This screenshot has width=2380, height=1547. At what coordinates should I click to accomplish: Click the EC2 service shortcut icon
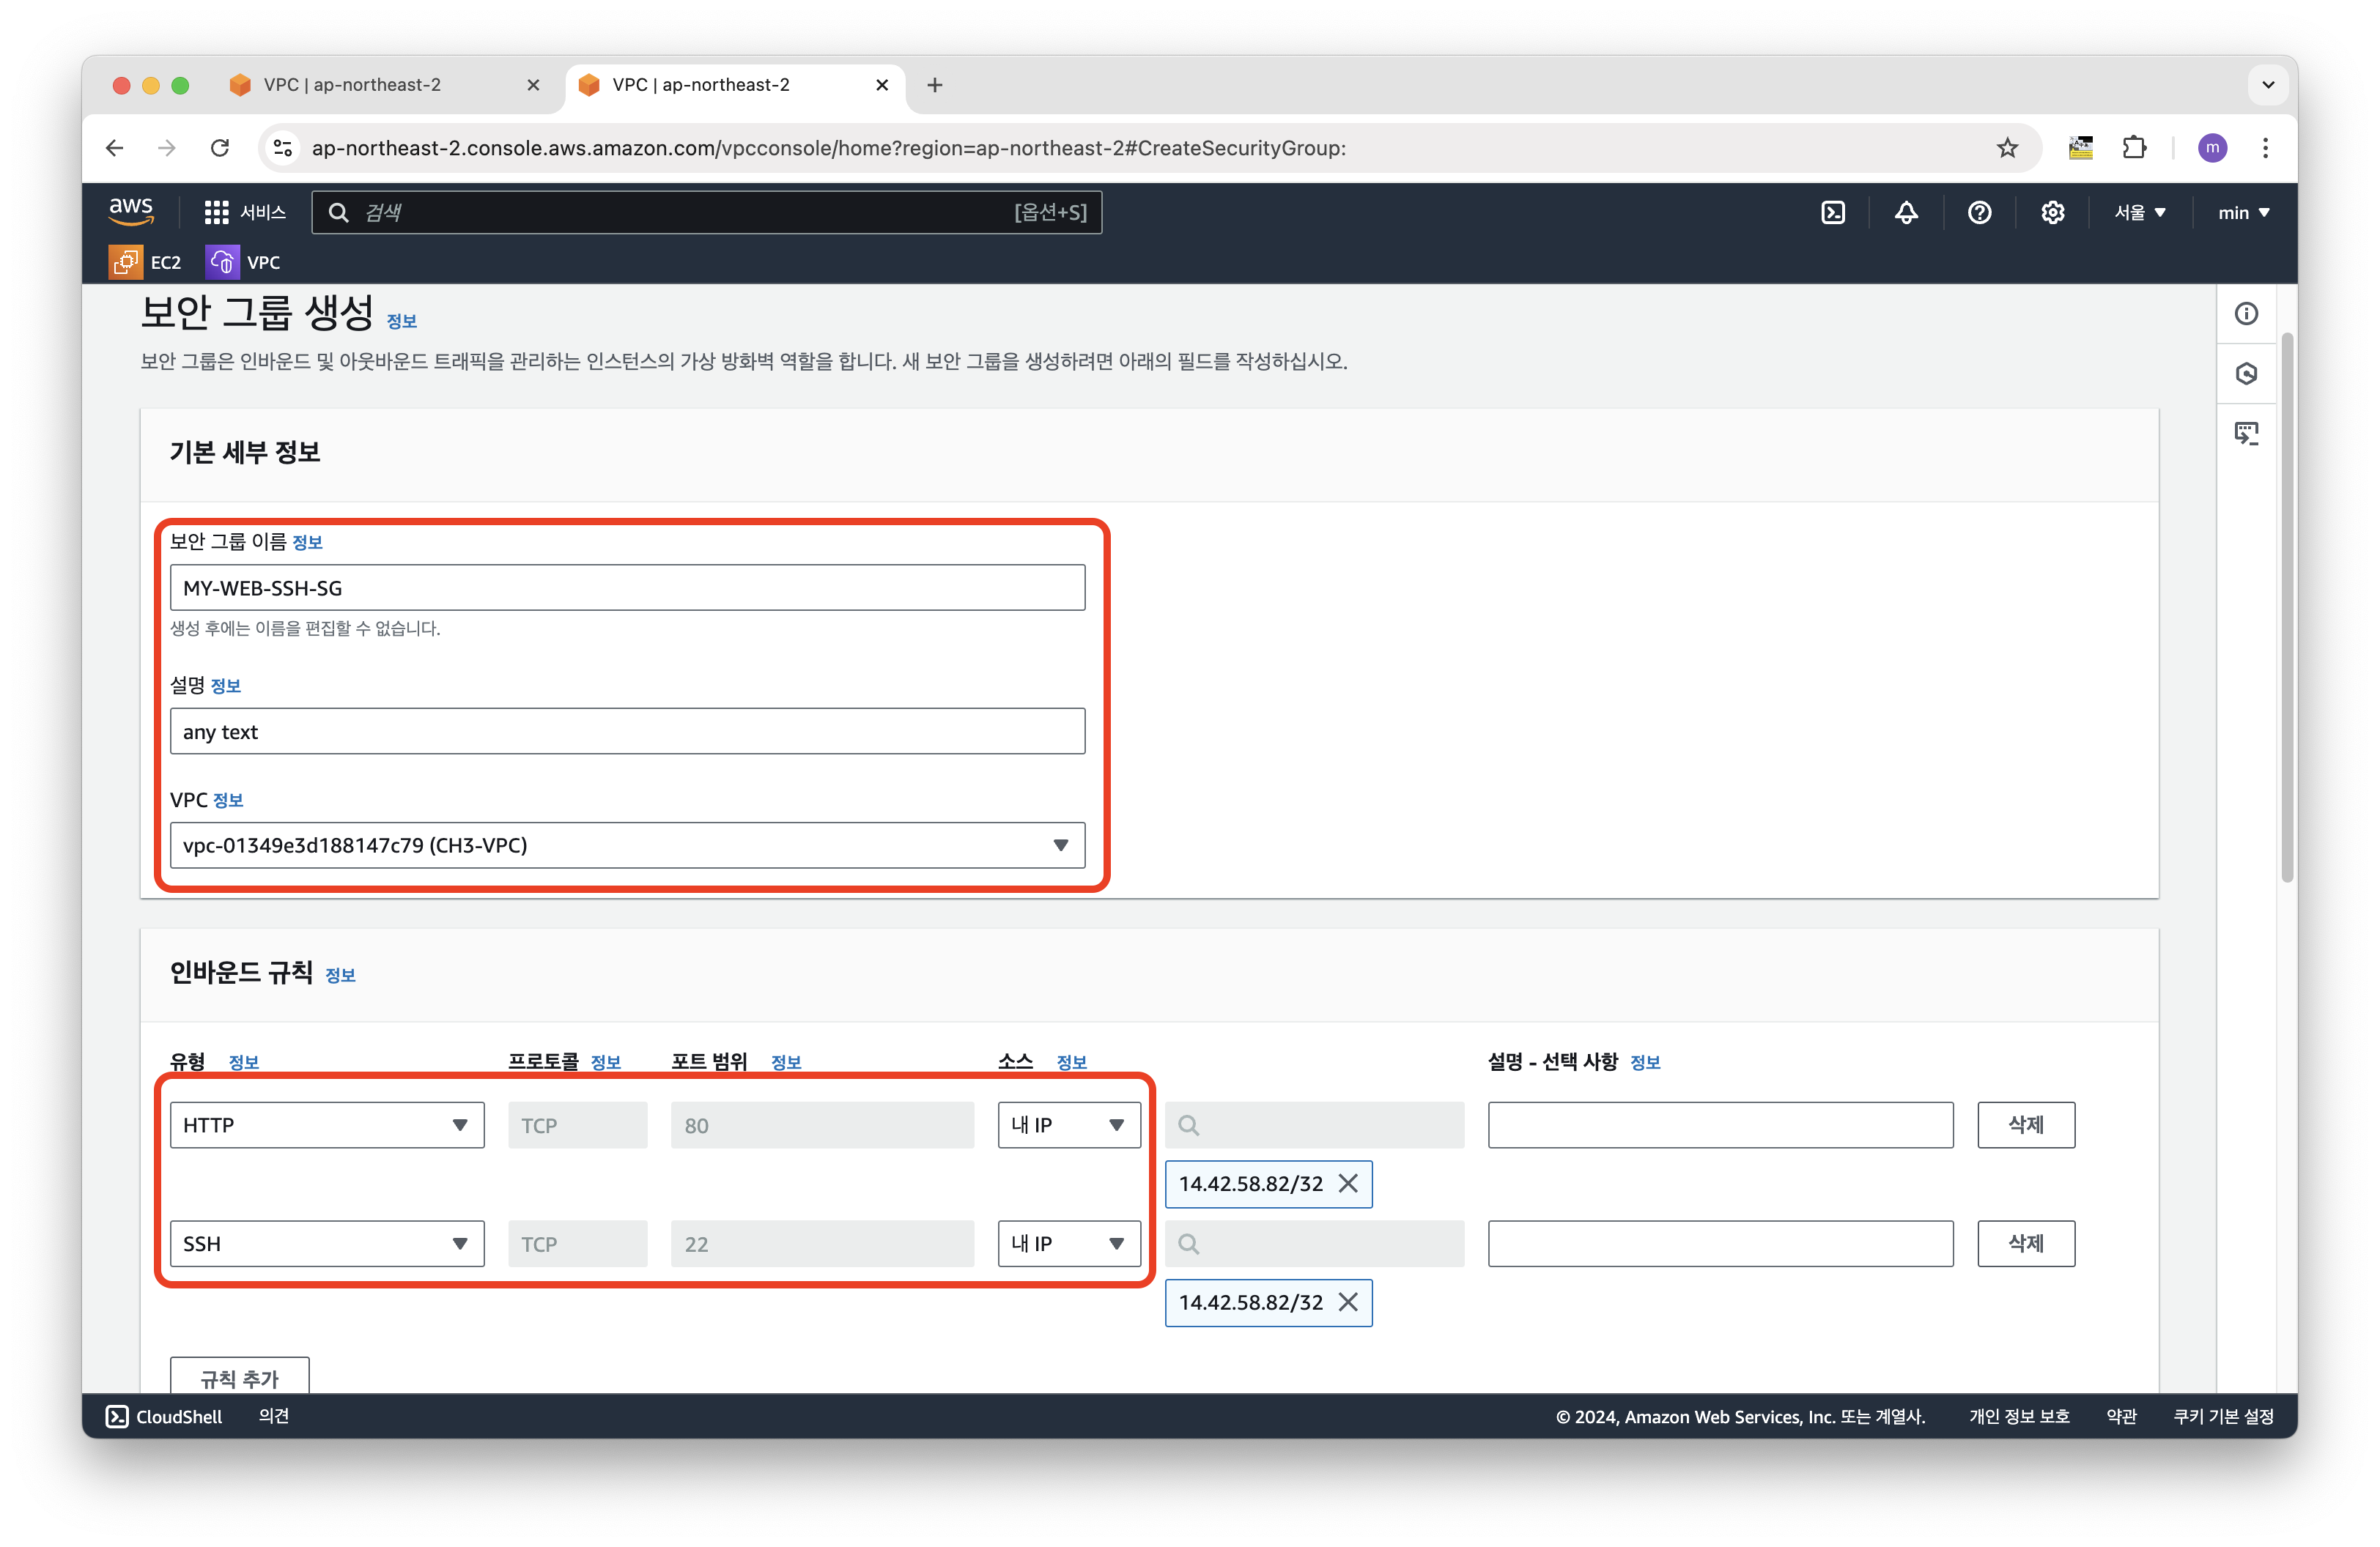(126, 261)
